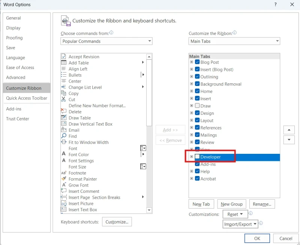Click the Grow Font icon
300x245 pixels.
64,185
